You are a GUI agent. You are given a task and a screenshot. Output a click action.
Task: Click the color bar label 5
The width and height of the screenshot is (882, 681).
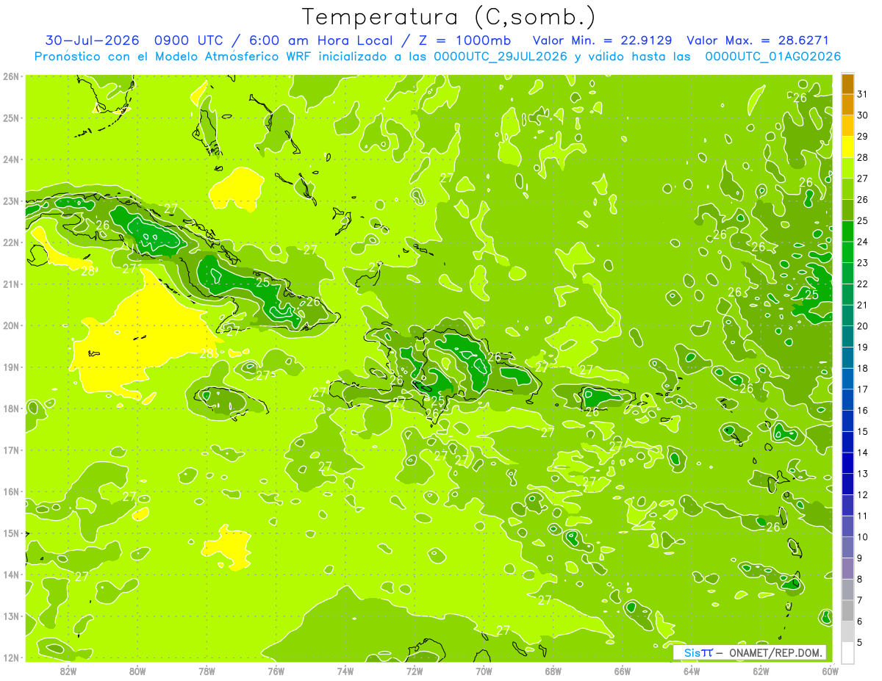click(859, 643)
